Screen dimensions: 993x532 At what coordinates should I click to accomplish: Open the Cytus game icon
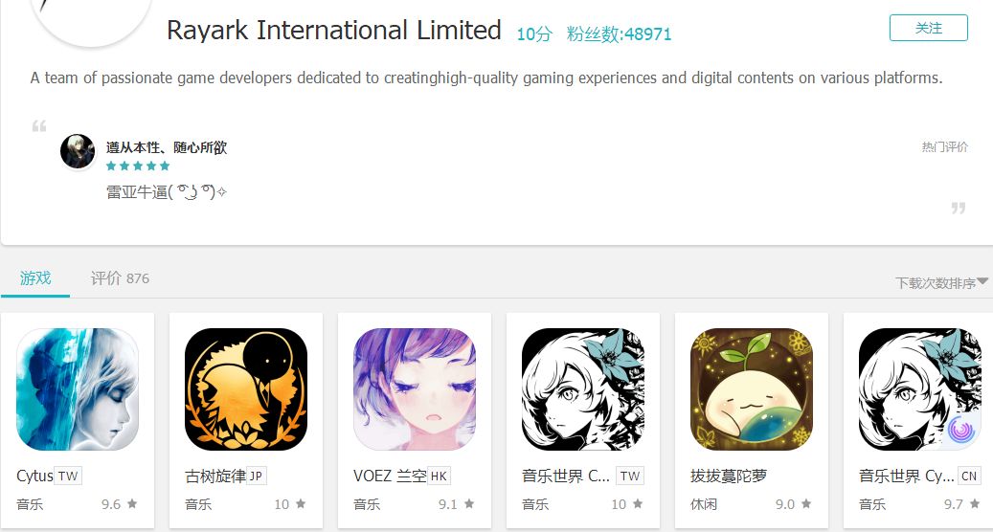tap(78, 389)
